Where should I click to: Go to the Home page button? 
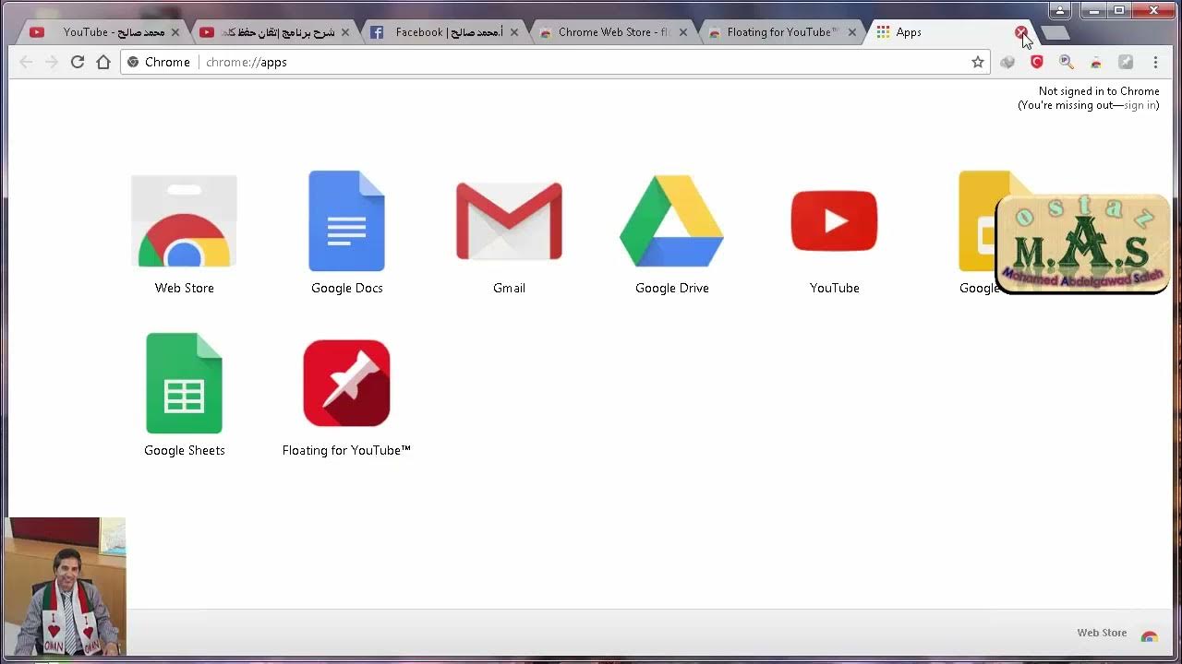point(103,62)
